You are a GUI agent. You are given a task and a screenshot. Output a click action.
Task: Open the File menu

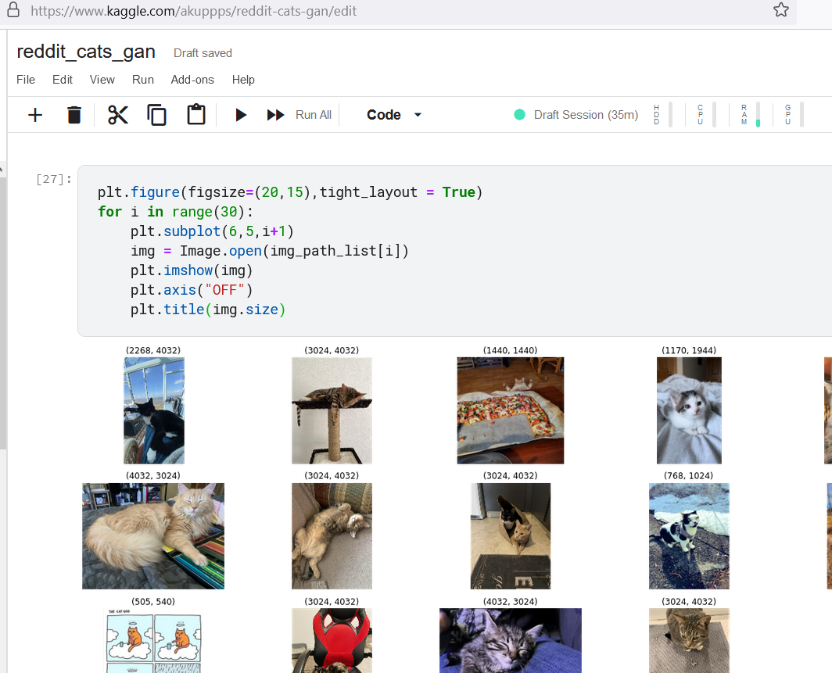pos(26,79)
